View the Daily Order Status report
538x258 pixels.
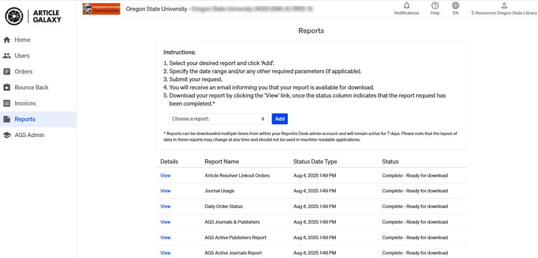[x=165, y=206]
